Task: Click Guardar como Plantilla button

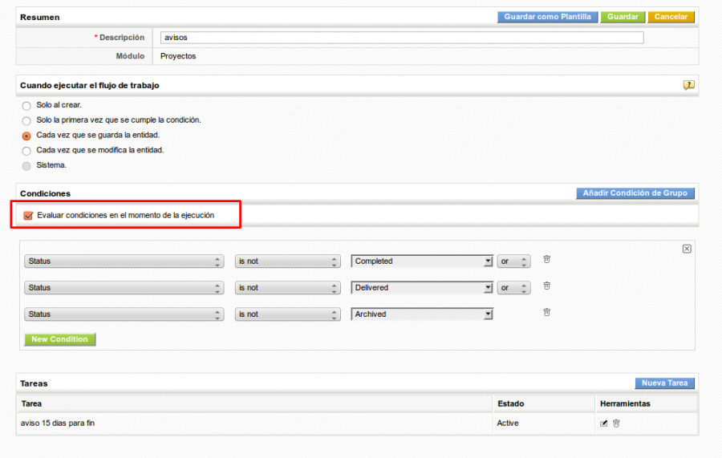Action: (547, 17)
